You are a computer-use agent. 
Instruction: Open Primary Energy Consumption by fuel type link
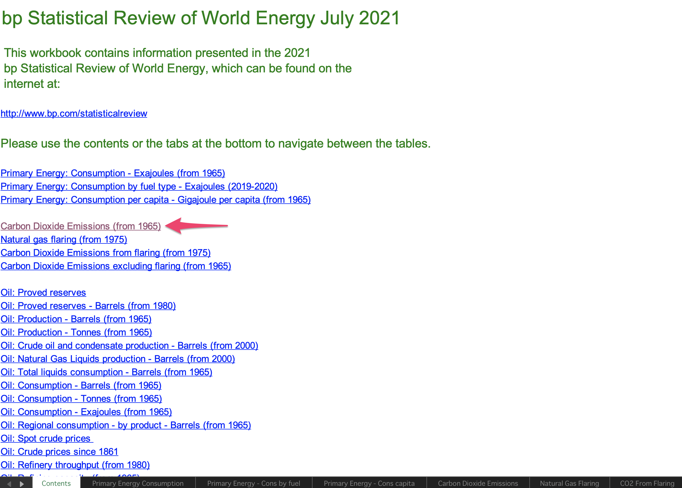click(139, 186)
